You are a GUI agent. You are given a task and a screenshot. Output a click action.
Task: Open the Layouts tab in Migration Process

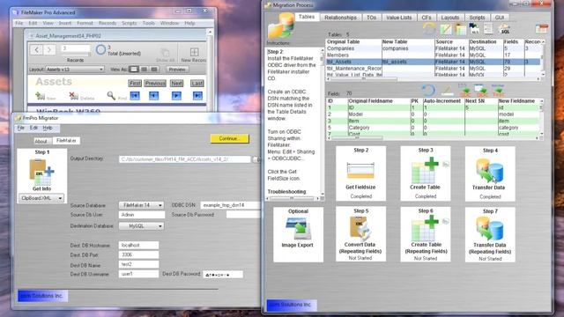pyautogui.click(x=450, y=18)
